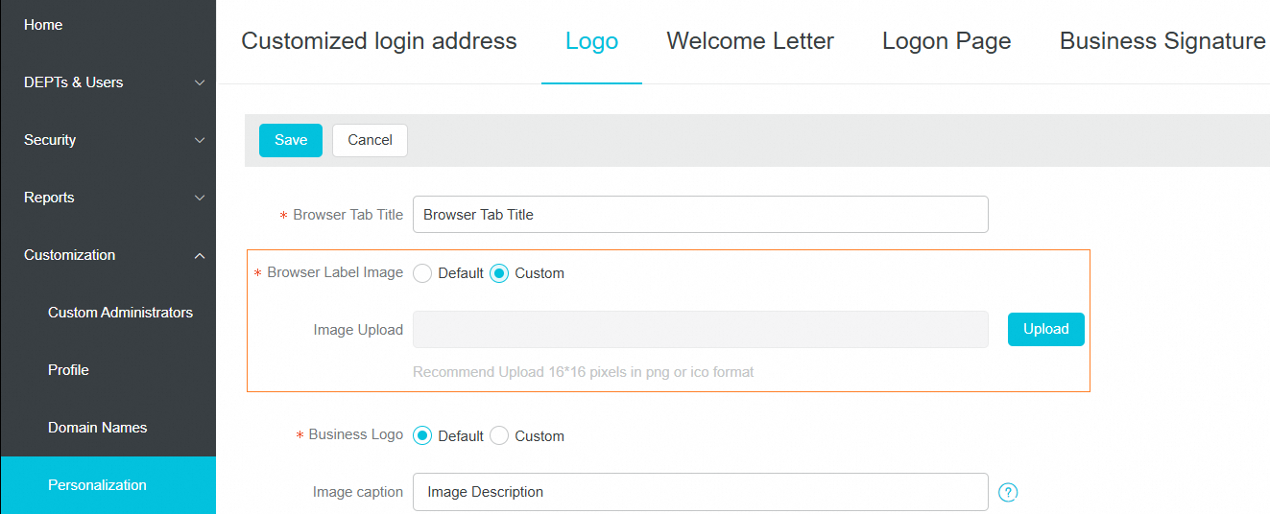
Task: Click the Cancel button
Action: 370,140
